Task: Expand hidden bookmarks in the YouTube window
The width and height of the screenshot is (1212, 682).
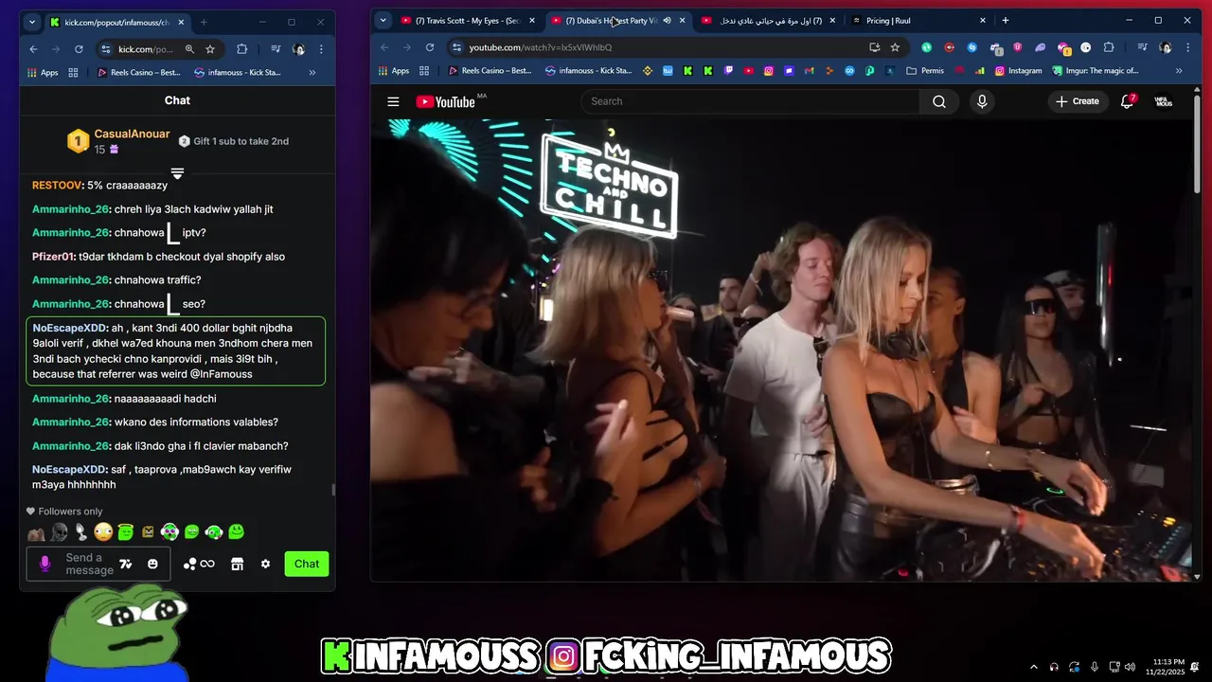Action: (1179, 70)
